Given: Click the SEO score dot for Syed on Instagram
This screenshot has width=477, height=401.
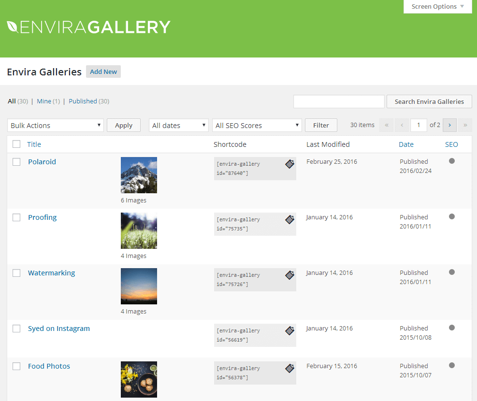Looking at the screenshot, I should pyautogui.click(x=452, y=328).
